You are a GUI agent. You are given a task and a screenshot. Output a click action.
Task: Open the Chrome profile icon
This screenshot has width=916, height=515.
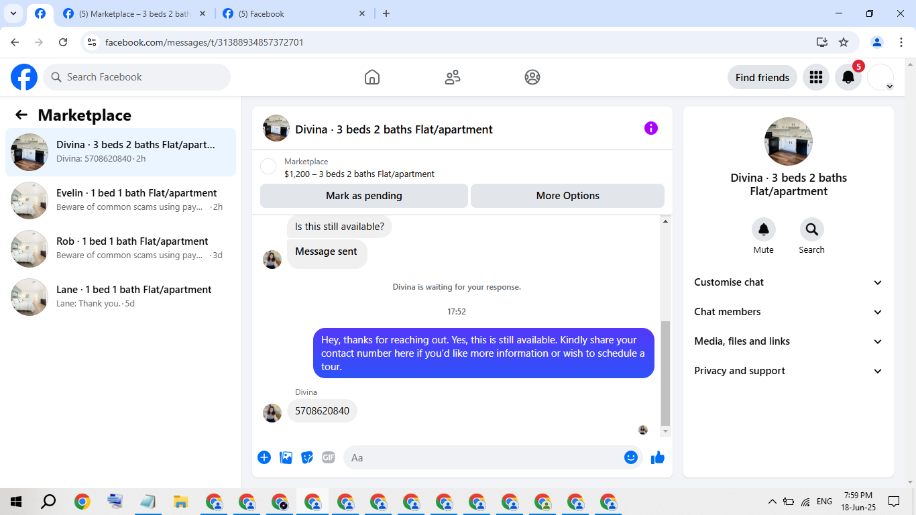(877, 42)
